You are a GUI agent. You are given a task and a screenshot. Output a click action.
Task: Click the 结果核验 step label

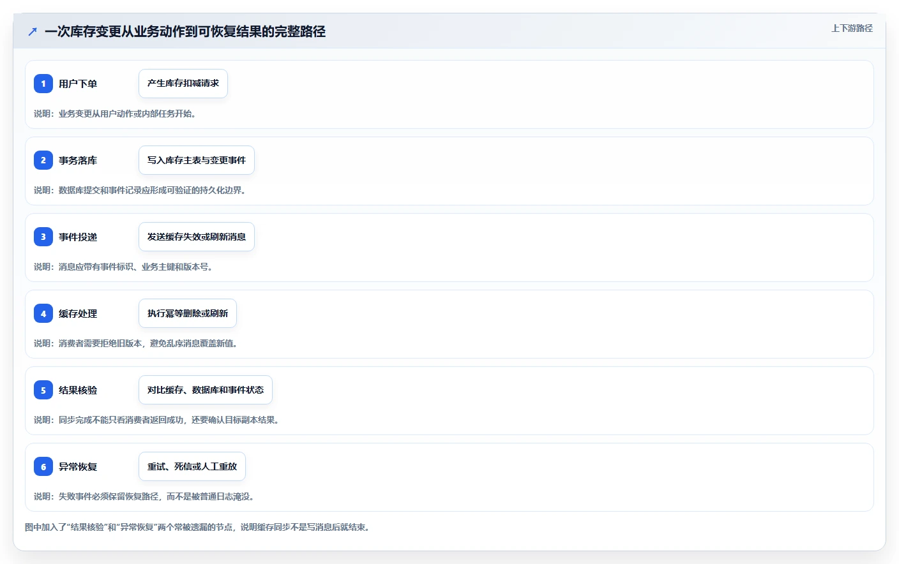click(x=78, y=390)
